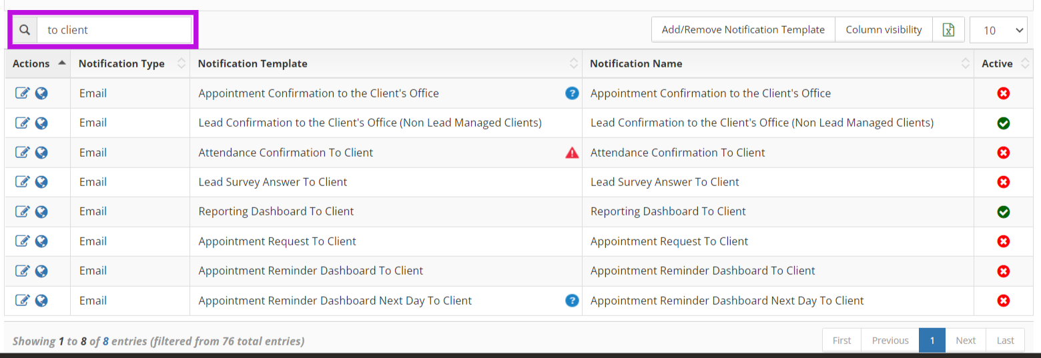Click the search field containing 'to client'
Screen dimensions: 1041x358
(114, 30)
